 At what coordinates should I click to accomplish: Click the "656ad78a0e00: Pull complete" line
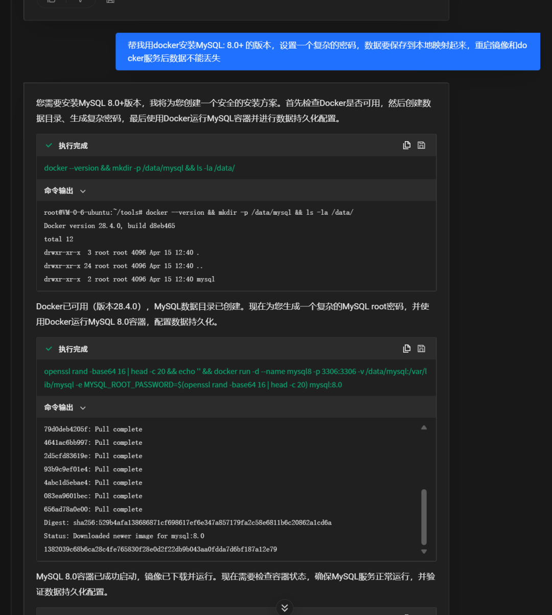click(93, 509)
